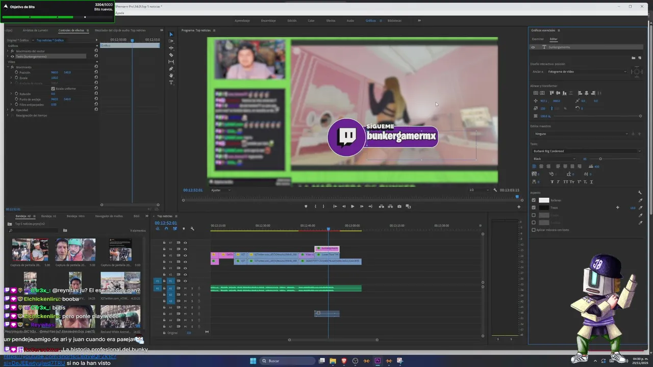The image size is (653, 367).
Task: Select the Pen tool
Action: (171, 69)
